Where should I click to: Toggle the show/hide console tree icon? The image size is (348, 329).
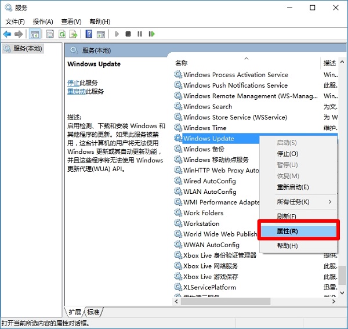click(35, 34)
